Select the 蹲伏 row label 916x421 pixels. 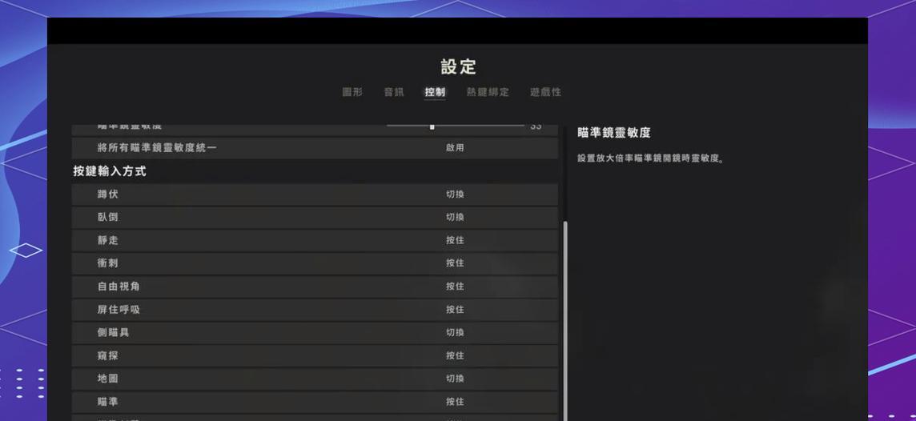point(108,194)
